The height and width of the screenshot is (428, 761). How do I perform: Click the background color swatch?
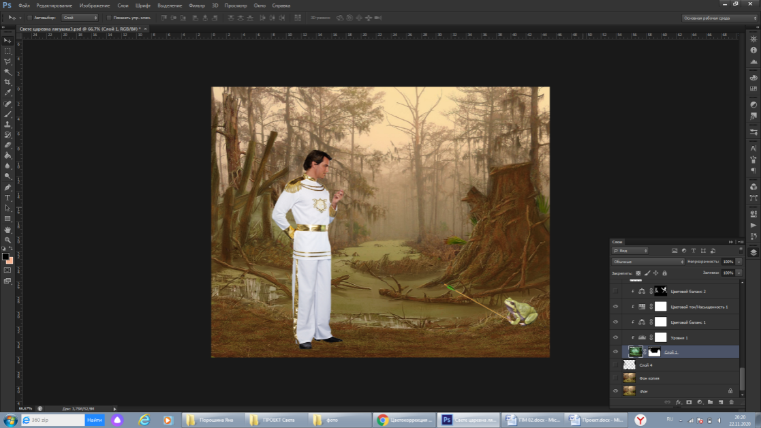[10, 261]
